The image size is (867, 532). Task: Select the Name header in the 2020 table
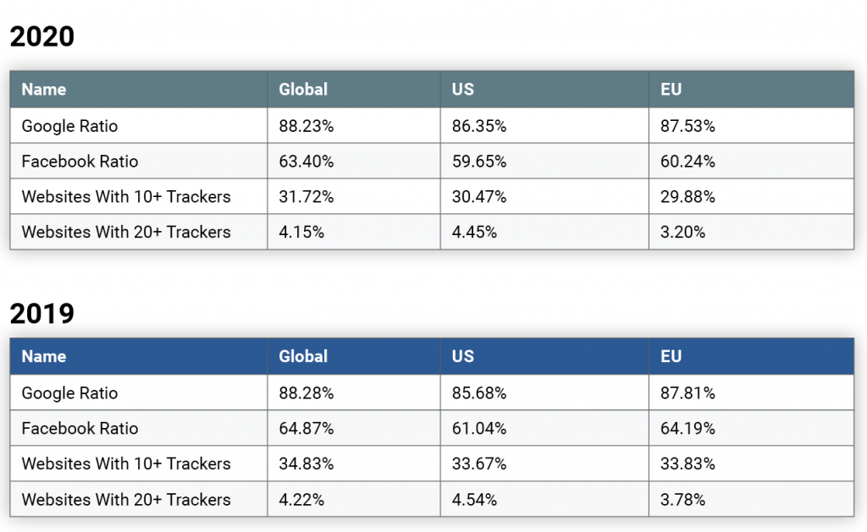click(x=44, y=90)
